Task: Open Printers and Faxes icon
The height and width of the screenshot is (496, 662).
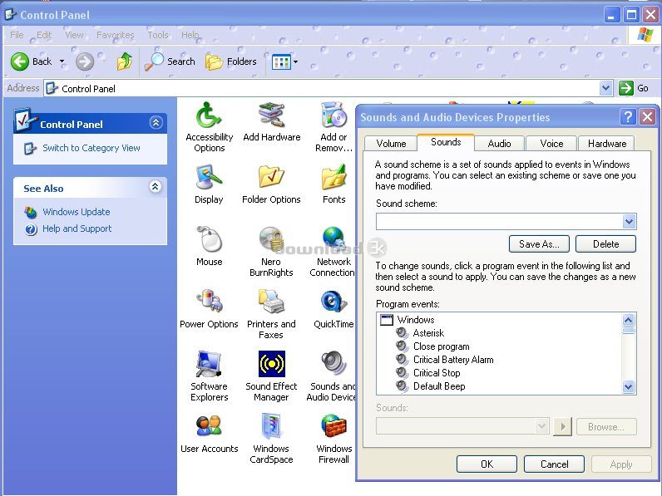Action: [x=271, y=314]
